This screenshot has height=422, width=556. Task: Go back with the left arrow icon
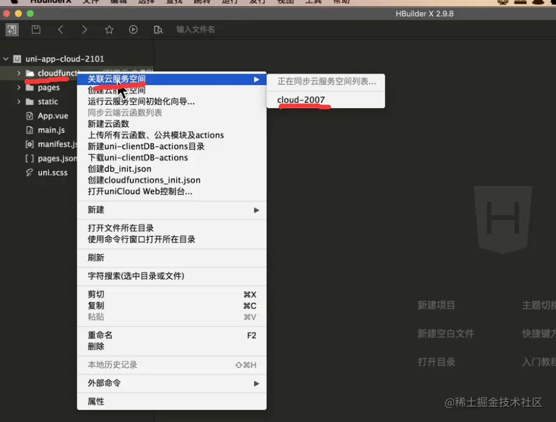pyautogui.click(x=60, y=29)
